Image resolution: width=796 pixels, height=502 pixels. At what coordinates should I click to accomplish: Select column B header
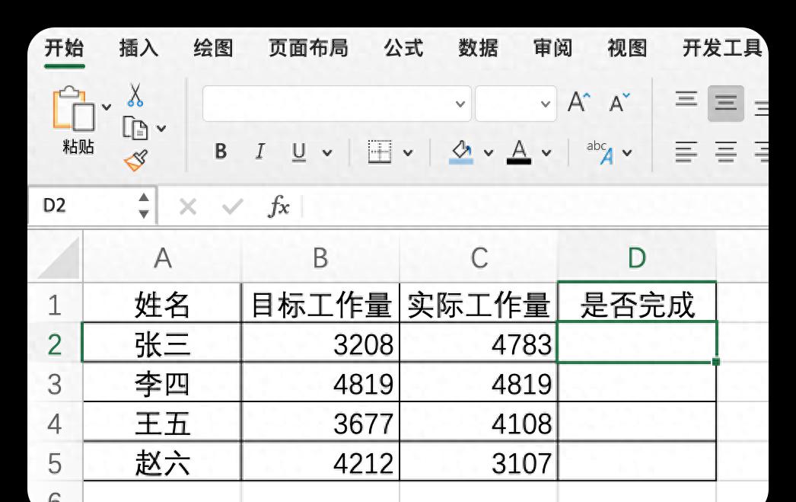[x=320, y=257]
